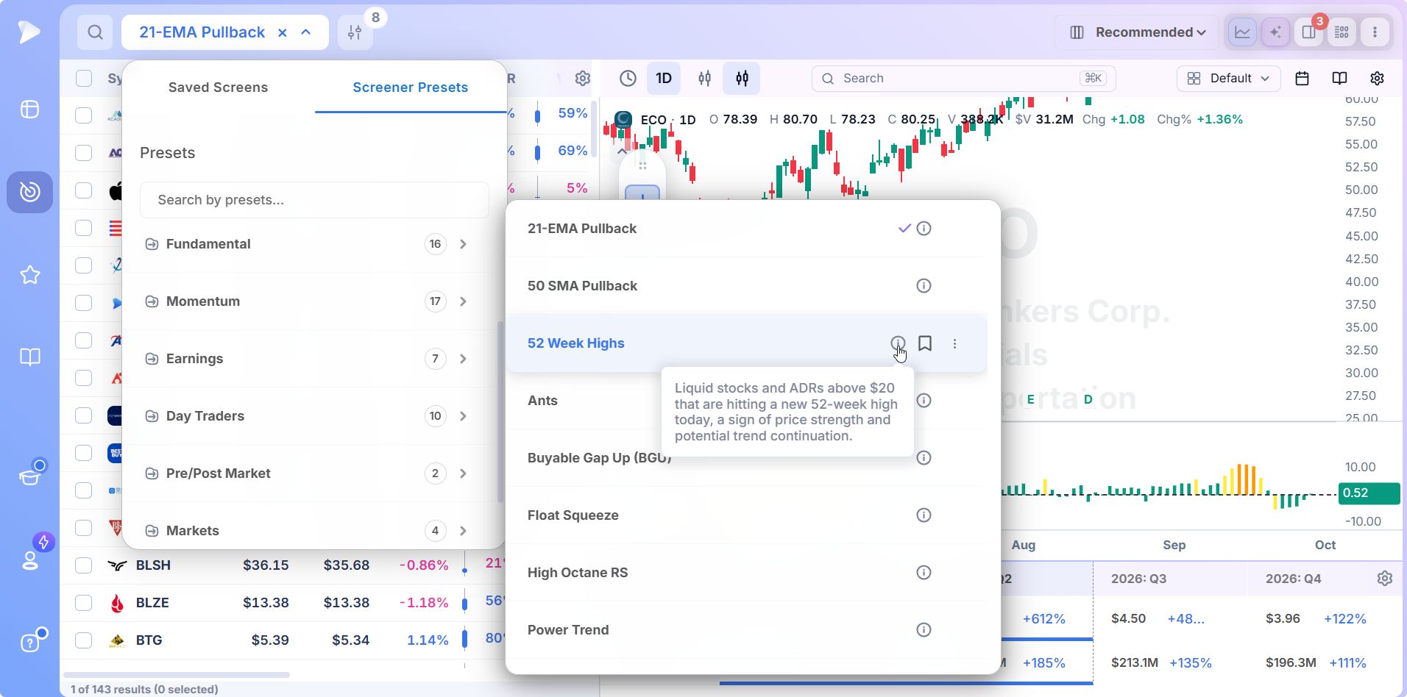Viewport: 1407px width, 697px height.
Task: Open the Default chart layout dropdown
Action: coord(1228,79)
